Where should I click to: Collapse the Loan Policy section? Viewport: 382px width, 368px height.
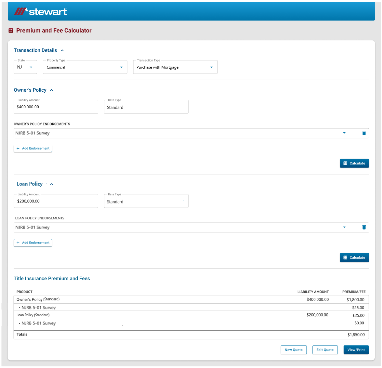coord(51,184)
